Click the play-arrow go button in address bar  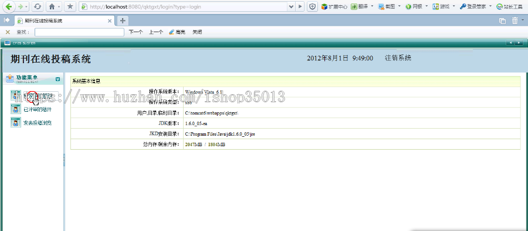point(300,6)
